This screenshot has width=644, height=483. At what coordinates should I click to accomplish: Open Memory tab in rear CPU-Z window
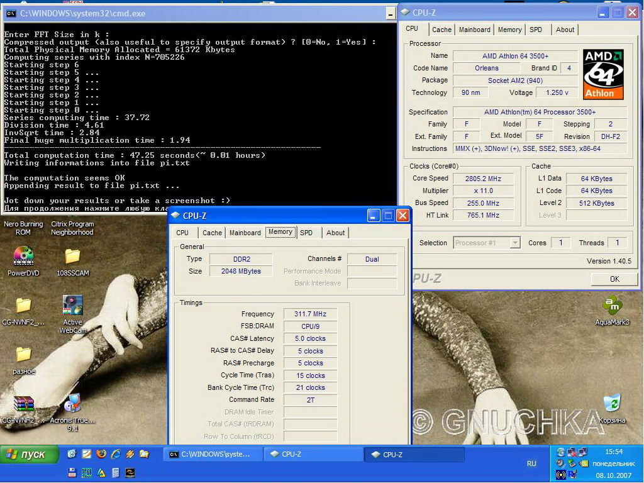[509, 30]
